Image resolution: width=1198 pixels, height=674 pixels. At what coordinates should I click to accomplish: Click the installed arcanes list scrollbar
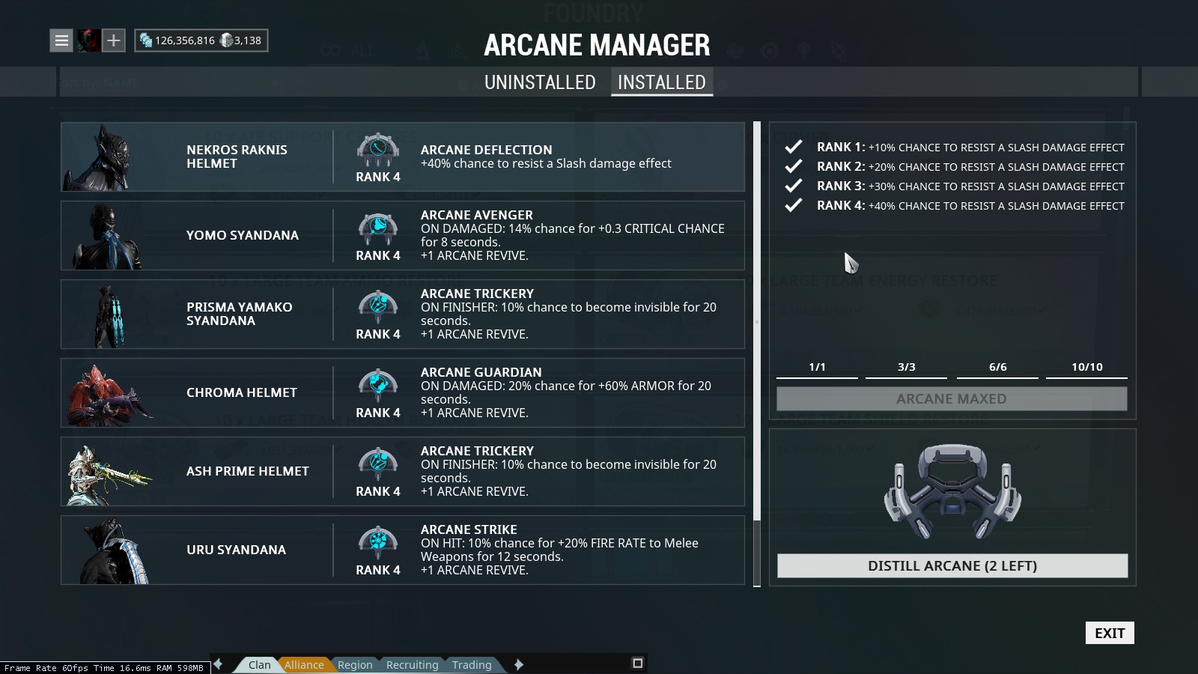[757, 354]
